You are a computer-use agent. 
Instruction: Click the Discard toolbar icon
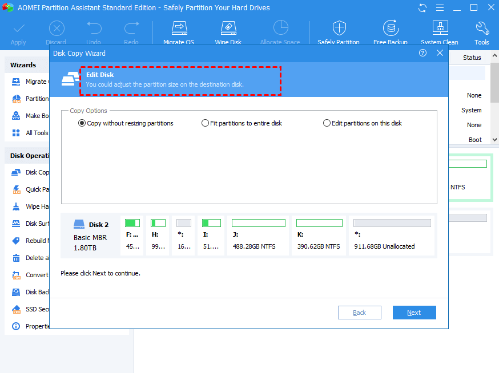[x=57, y=29]
